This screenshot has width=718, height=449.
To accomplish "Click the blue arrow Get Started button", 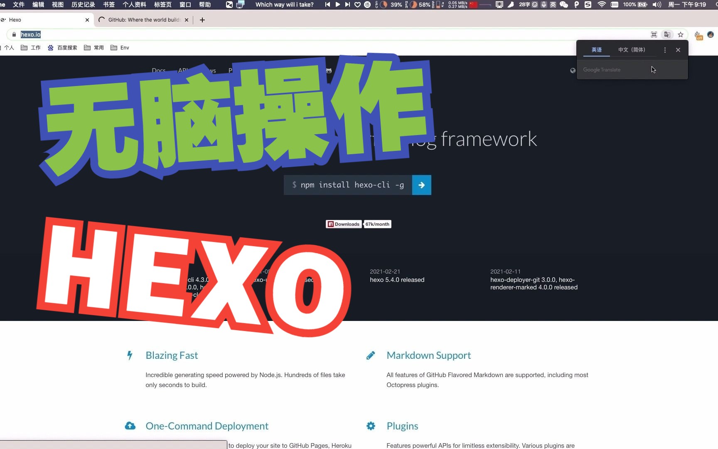I will coord(422,185).
